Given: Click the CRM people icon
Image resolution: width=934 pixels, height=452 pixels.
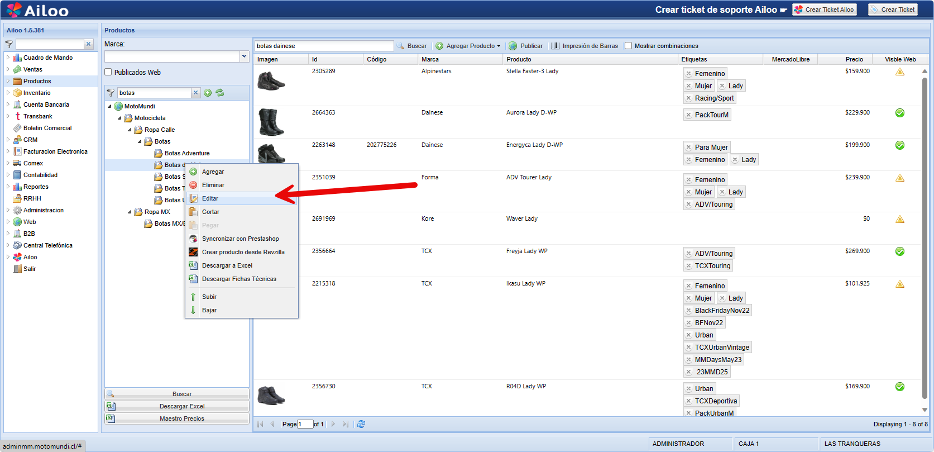Looking at the screenshot, I should tap(17, 140).
